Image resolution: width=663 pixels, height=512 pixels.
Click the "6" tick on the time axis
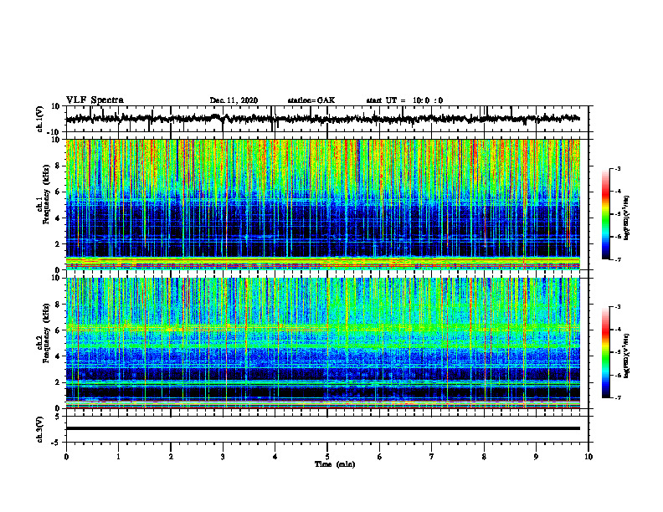[x=380, y=457]
